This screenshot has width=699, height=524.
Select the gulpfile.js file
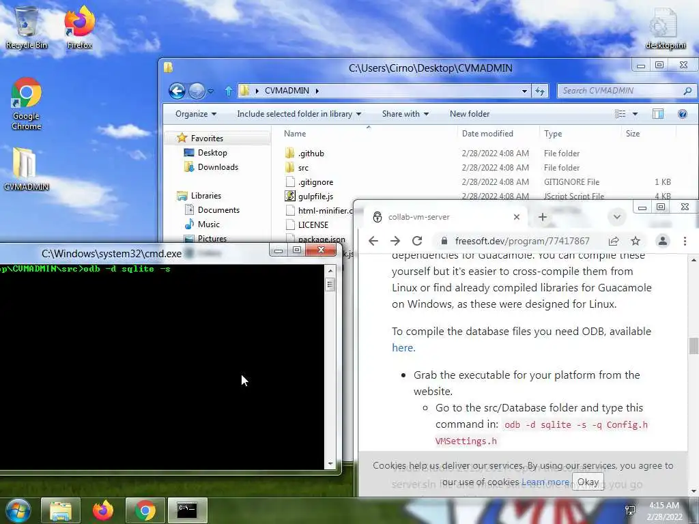coord(315,196)
